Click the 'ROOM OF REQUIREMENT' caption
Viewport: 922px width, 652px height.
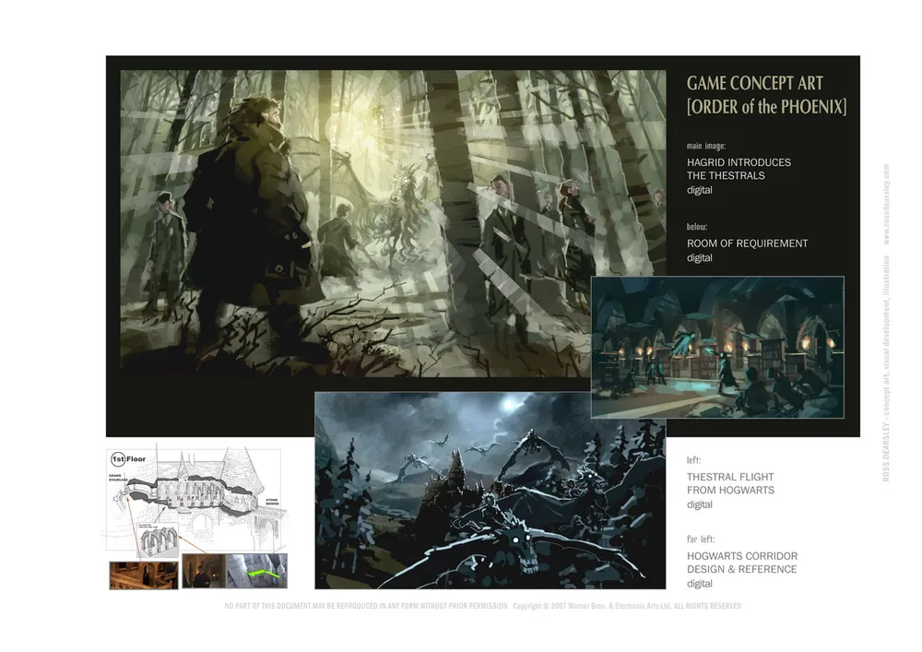(x=747, y=243)
